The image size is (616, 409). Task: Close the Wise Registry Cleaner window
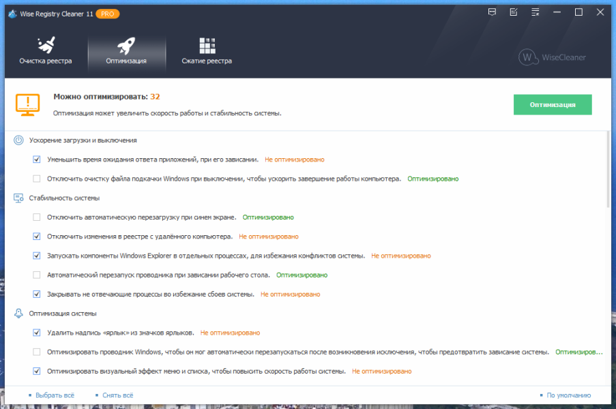(600, 12)
